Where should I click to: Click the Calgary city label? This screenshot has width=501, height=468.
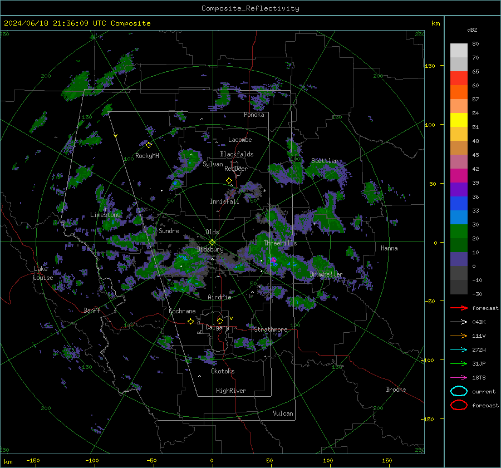(x=217, y=327)
